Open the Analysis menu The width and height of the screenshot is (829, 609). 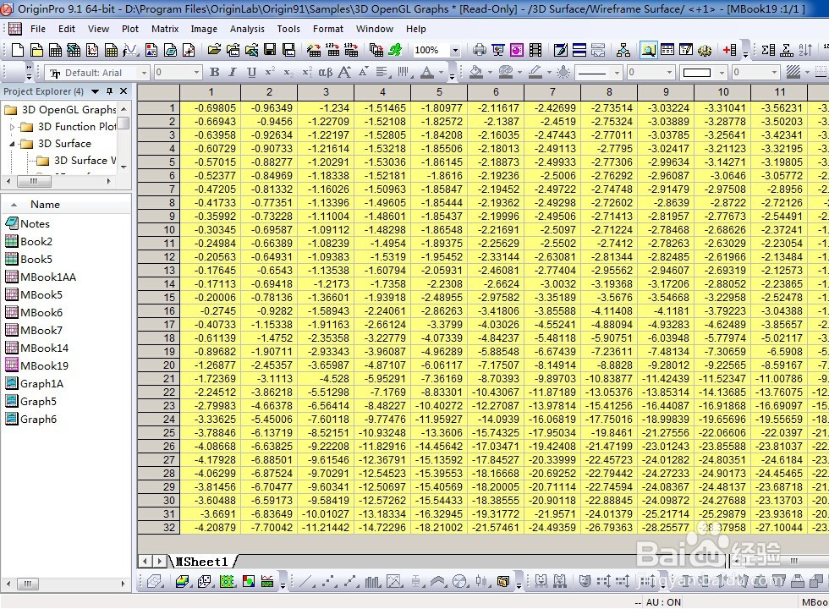tap(247, 29)
